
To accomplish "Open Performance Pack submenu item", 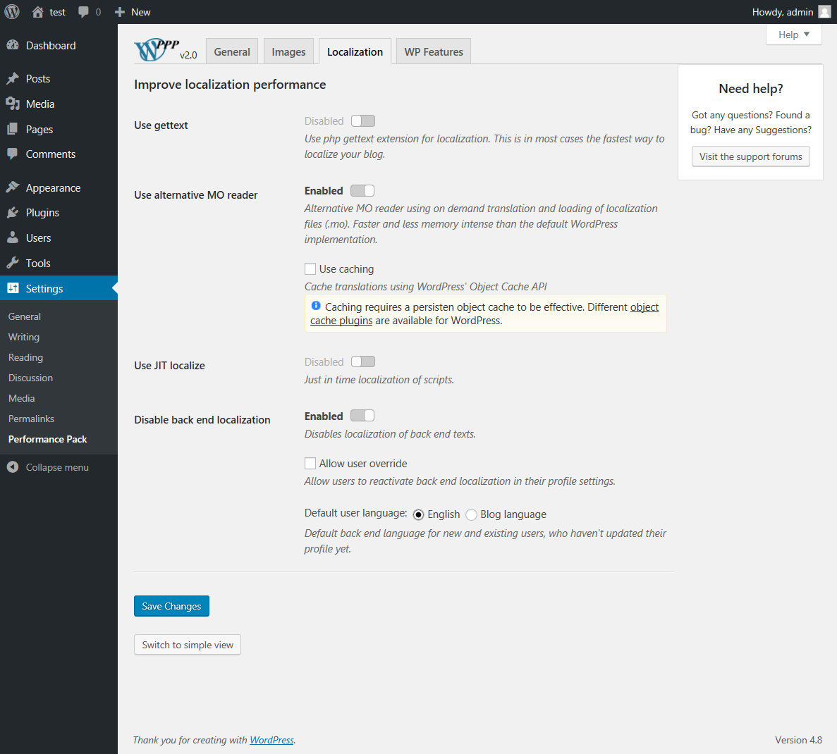I will click(x=47, y=438).
